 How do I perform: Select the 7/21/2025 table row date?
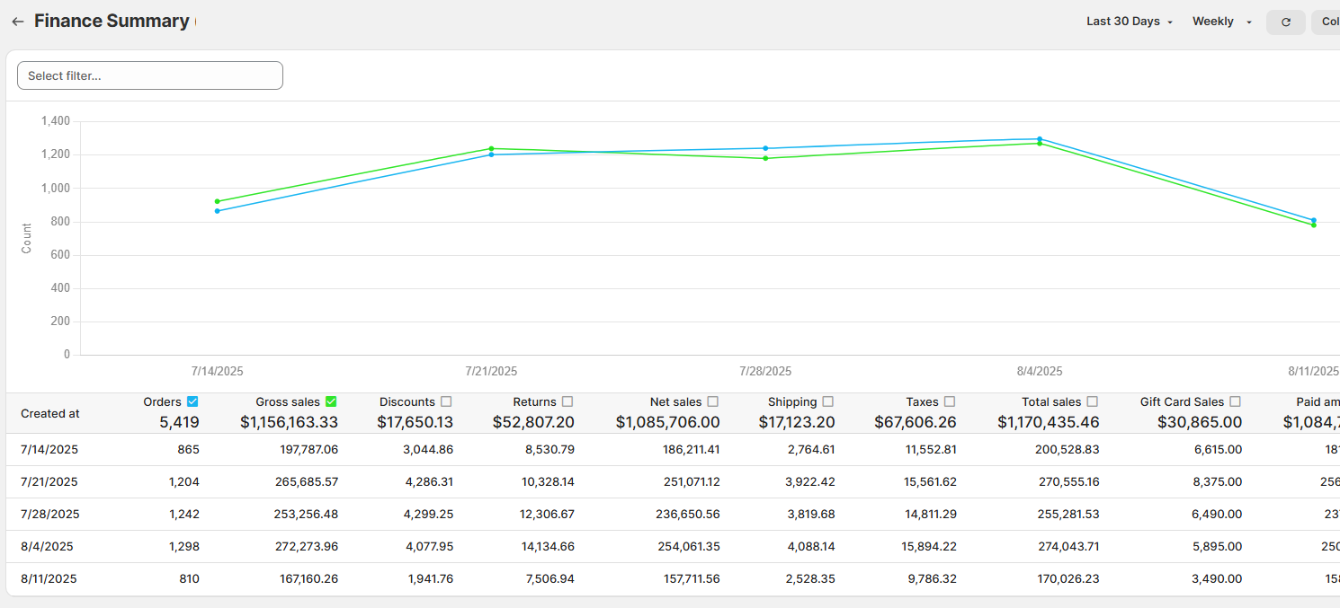point(49,481)
